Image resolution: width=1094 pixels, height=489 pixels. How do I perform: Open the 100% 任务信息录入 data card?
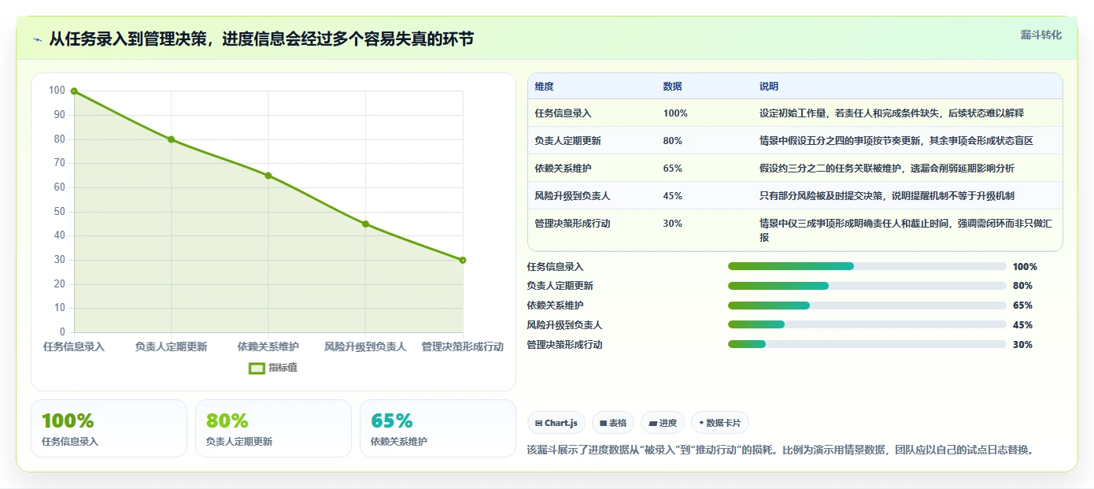[109, 428]
